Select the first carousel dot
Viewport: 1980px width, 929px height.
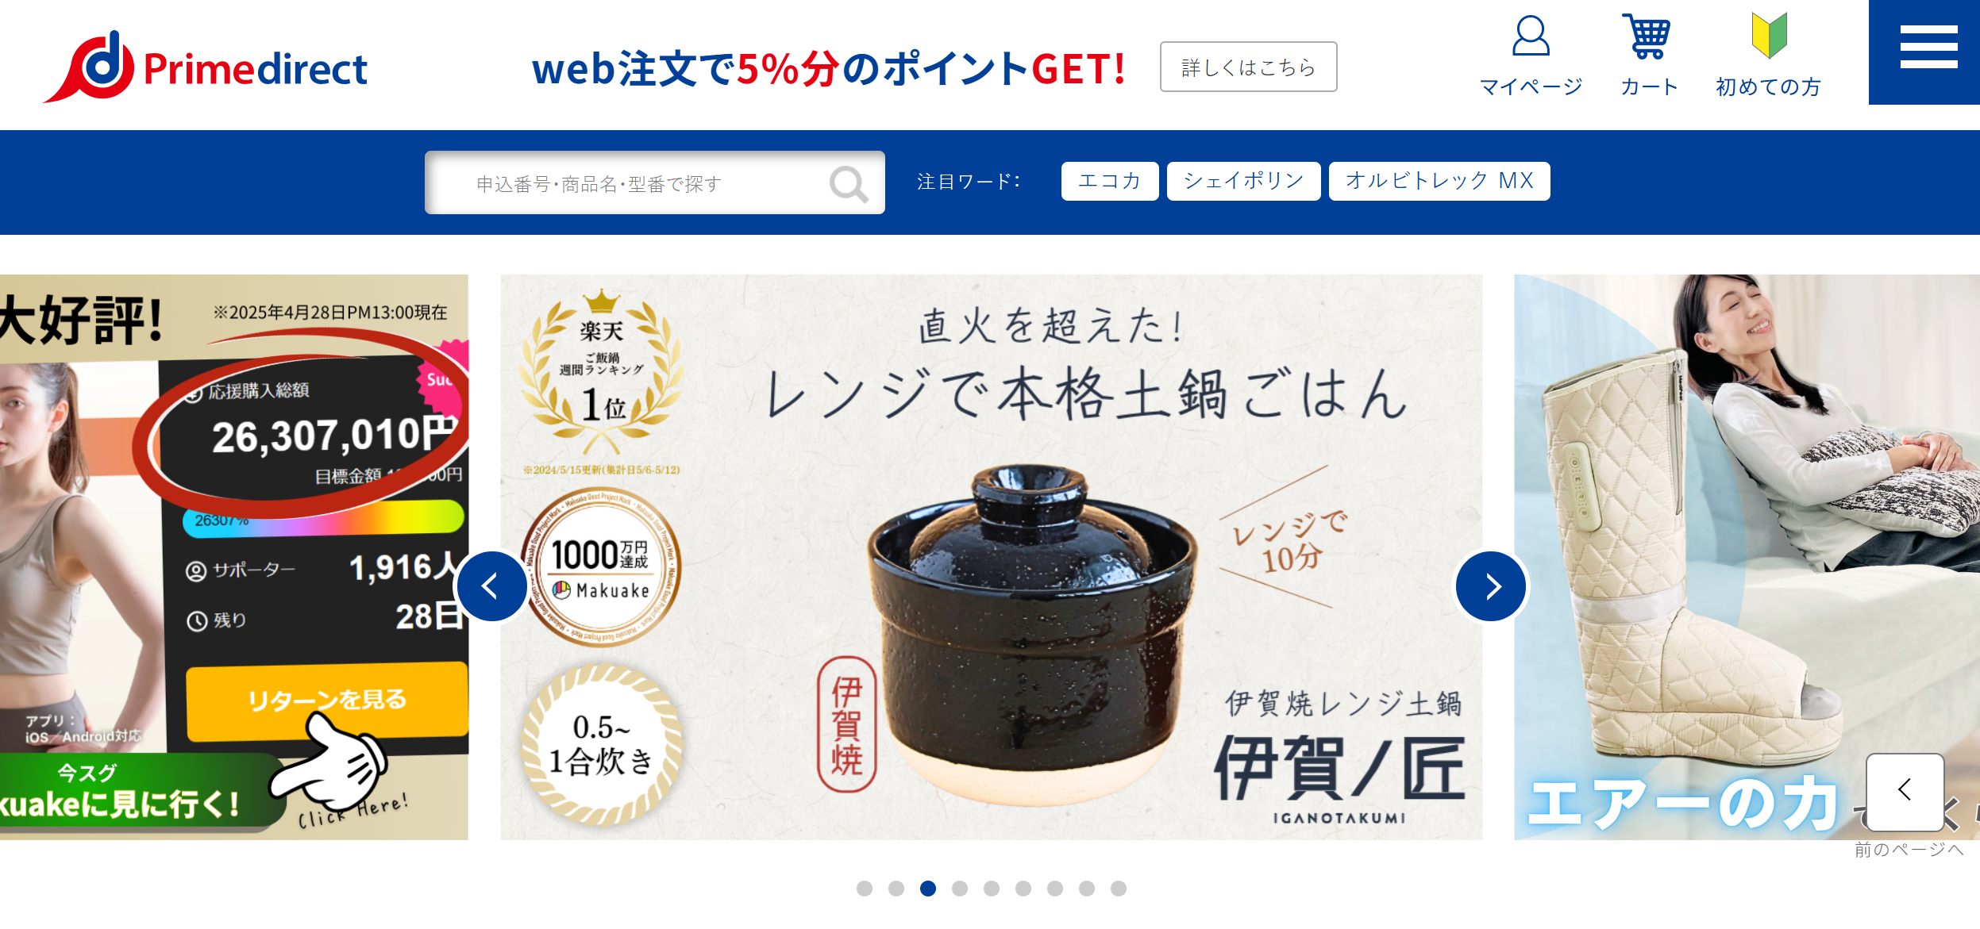click(865, 889)
